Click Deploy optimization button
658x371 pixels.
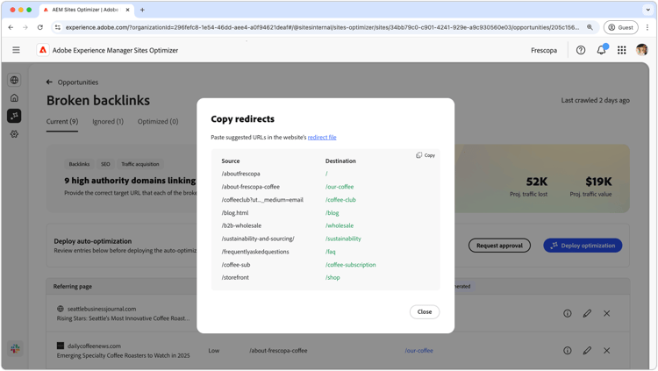pyautogui.click(x=583, y=246)
